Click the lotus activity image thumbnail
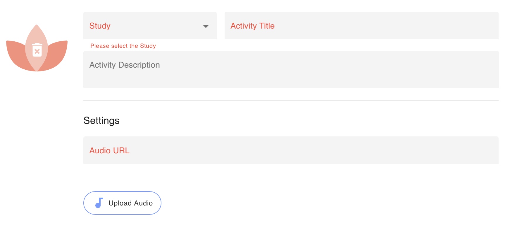510x225 pixels. click(37, 48)
